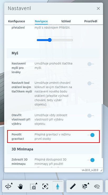Click the zoom drag speed slider
108x195 pixels.
[x=55, y=40]
